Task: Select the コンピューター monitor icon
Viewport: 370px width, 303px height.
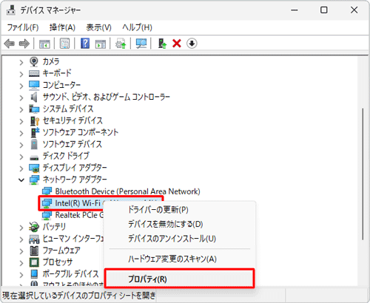Action: tap(34, 85)
